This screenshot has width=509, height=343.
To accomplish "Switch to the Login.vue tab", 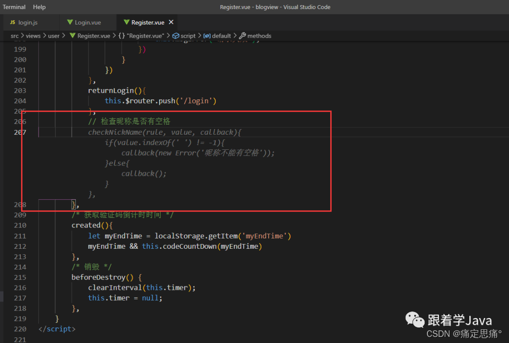I will click(88, 23).
